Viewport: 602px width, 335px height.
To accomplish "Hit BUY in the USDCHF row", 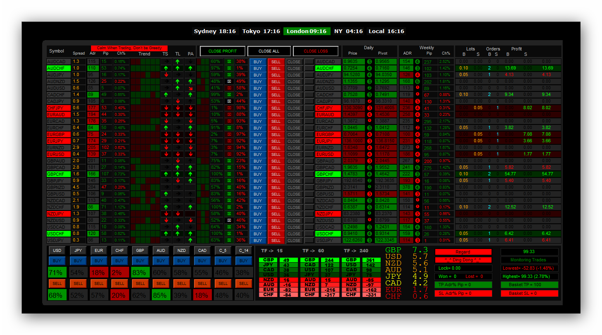I will (x=258, y=234).
